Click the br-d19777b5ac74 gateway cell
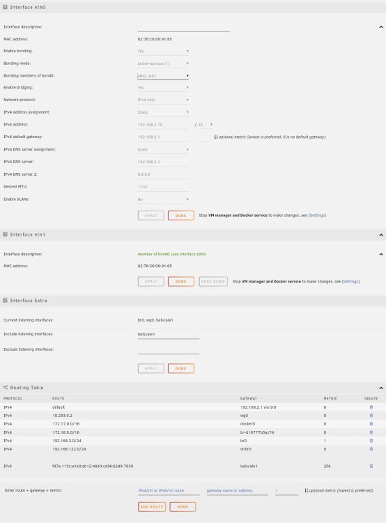386x523 pixels. 257,432
